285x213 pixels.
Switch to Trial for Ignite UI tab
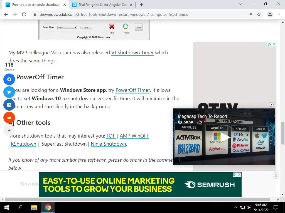(102, 5)
